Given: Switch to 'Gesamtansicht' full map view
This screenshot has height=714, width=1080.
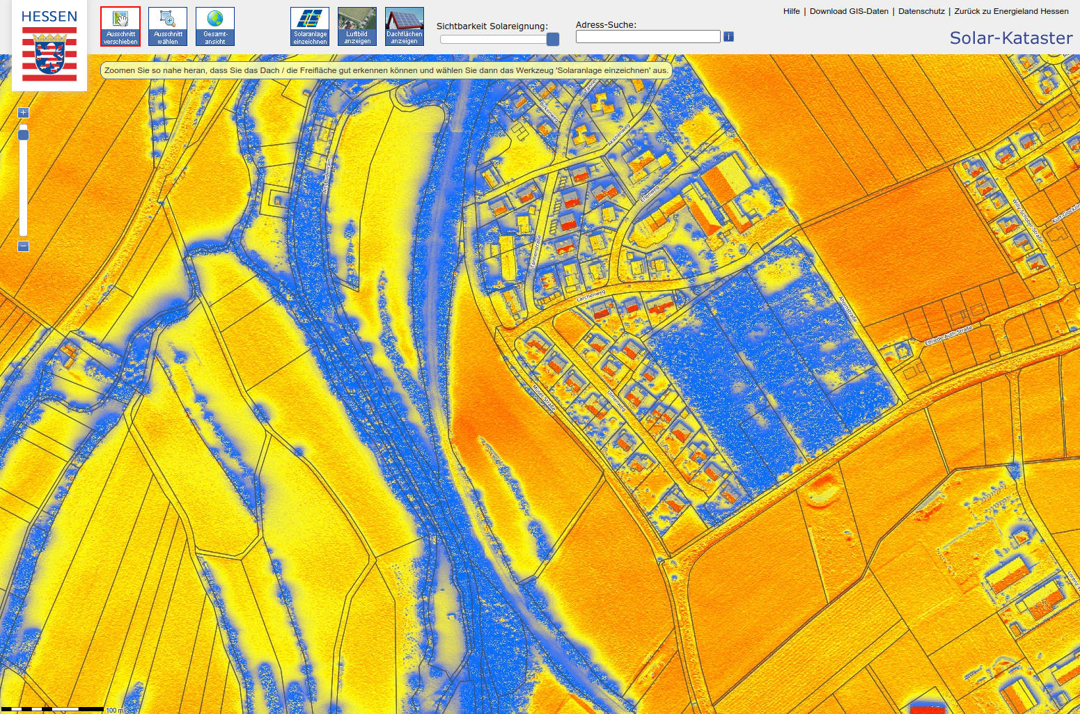Looking at the screenshot, I should pos(215,26).
